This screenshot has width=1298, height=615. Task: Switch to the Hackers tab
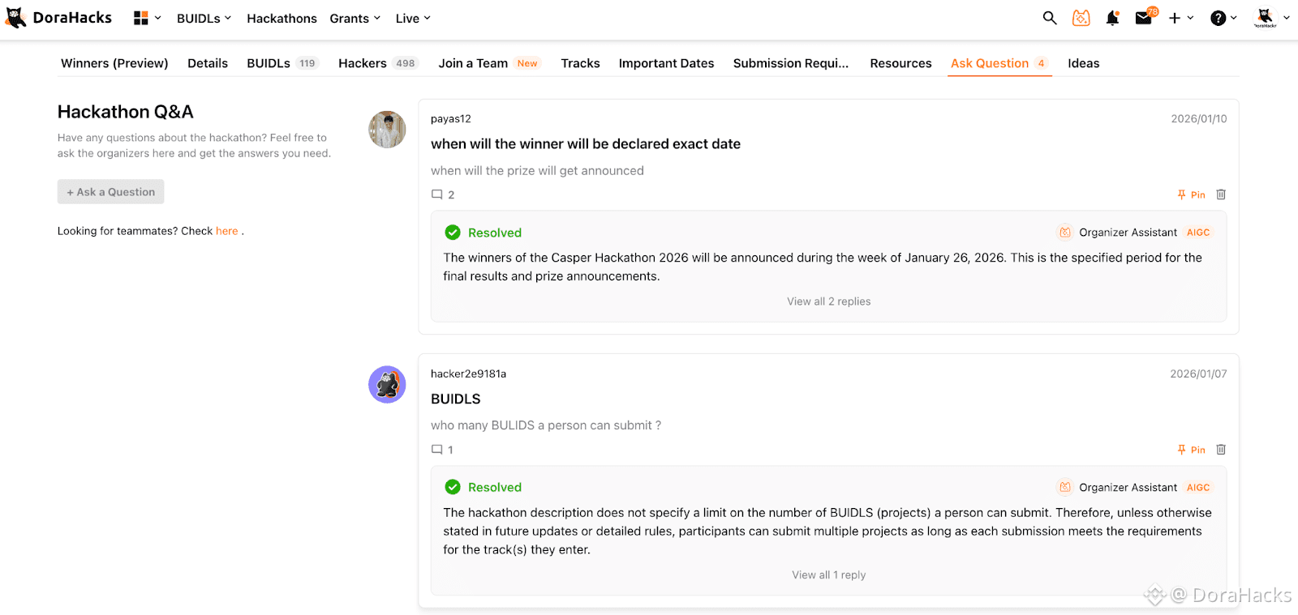pos(377,63)
